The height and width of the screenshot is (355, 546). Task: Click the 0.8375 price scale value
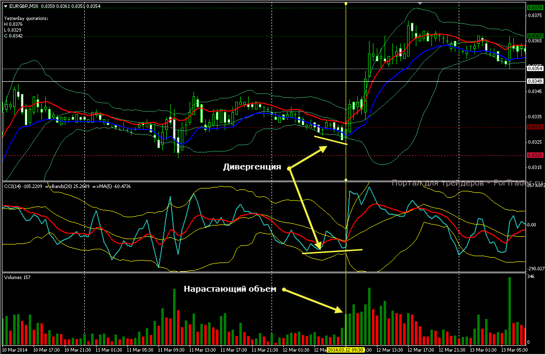pyautogui.click(x=536, y=15)
